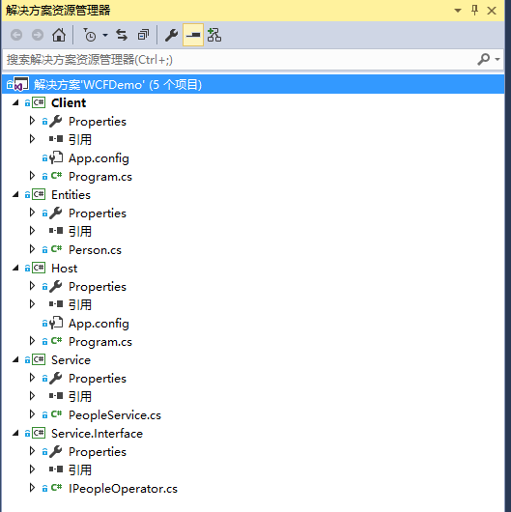Select IPeopleOperator.cs file

[x=123, y=489]
